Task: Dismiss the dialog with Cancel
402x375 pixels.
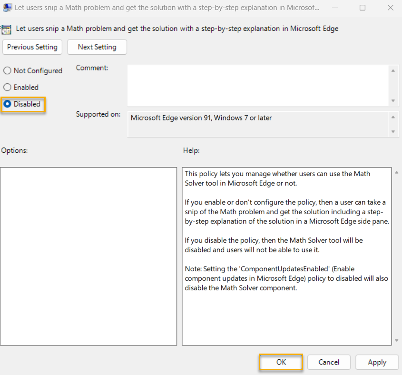Action: click(x=329, y=362)
